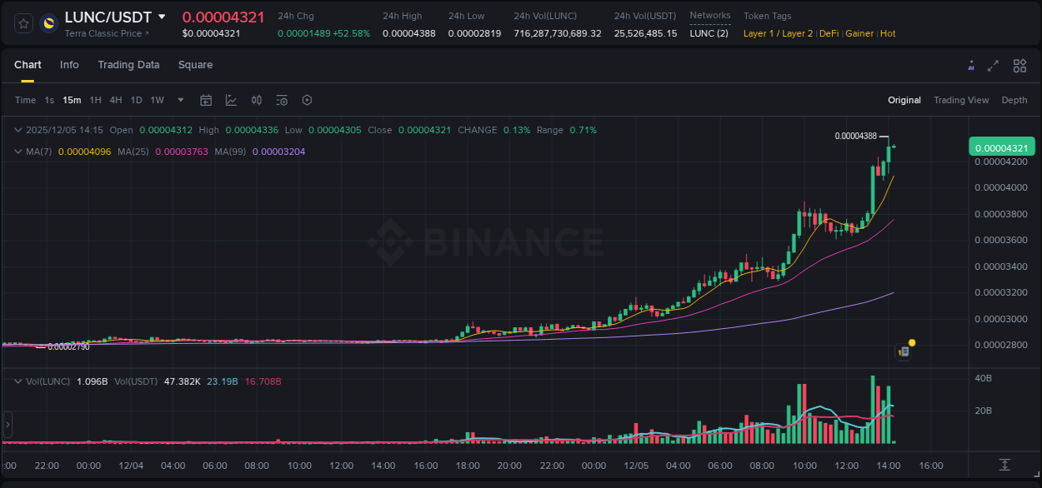Switch to Trading View chart mode
This screenshot has height=488, width=1042.
click(961, 100)
